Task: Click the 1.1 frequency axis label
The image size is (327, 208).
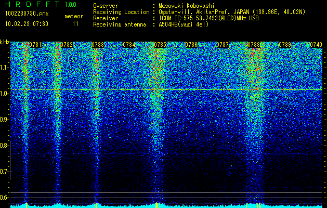Action: (4, 68)
